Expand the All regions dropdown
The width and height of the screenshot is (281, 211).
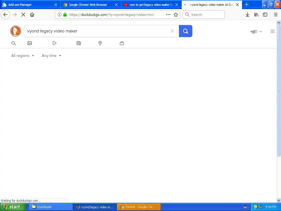click(x=23, y=55)
